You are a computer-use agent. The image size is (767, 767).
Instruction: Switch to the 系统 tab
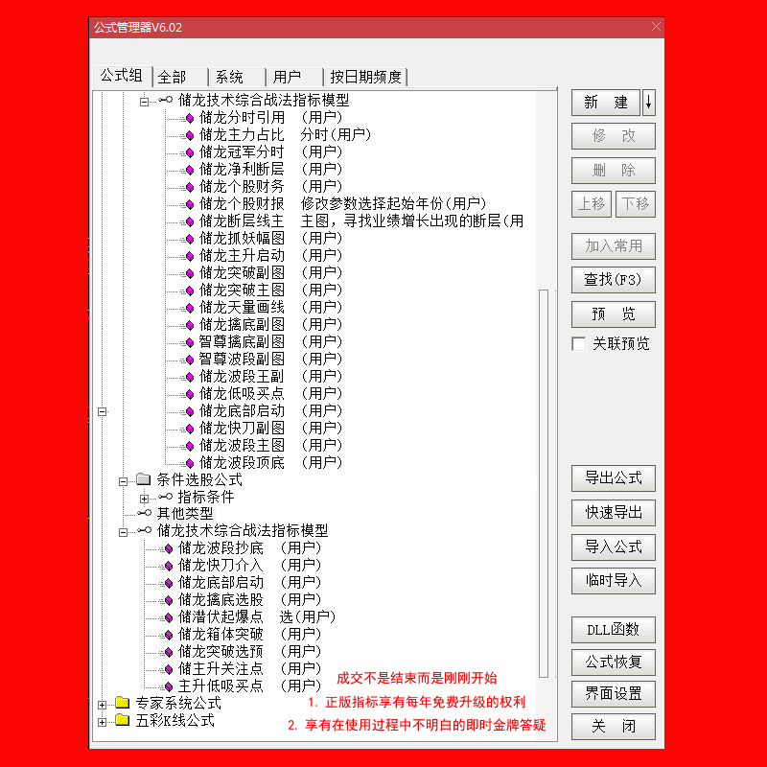pyautogui.click(x=237, y=77)
